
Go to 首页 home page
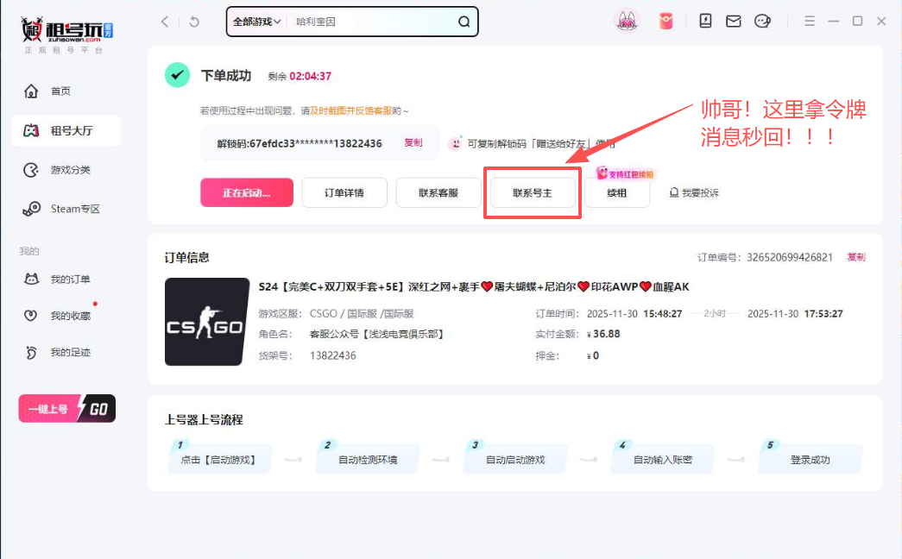pos(60,91)
